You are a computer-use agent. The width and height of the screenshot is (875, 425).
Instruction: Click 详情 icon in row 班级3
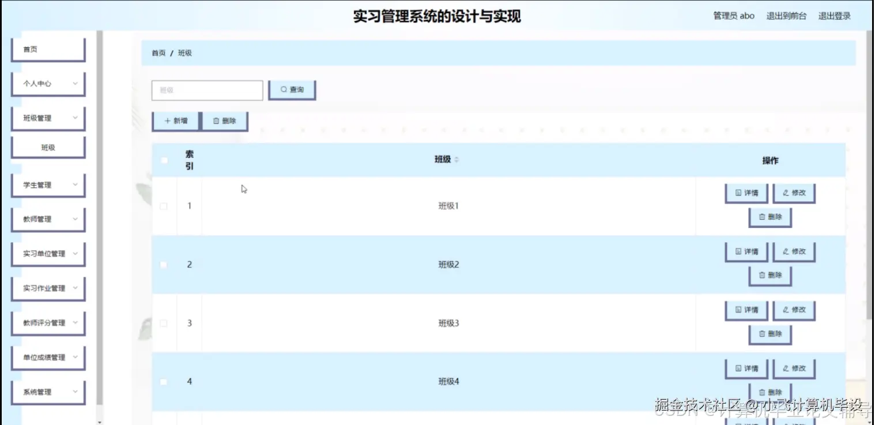pyautogui.click(x=738, y=310)
